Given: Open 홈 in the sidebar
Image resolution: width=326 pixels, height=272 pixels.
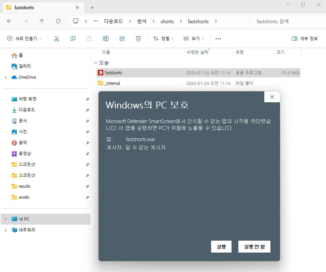Looking at the screenshot, I should coord(17,56).
